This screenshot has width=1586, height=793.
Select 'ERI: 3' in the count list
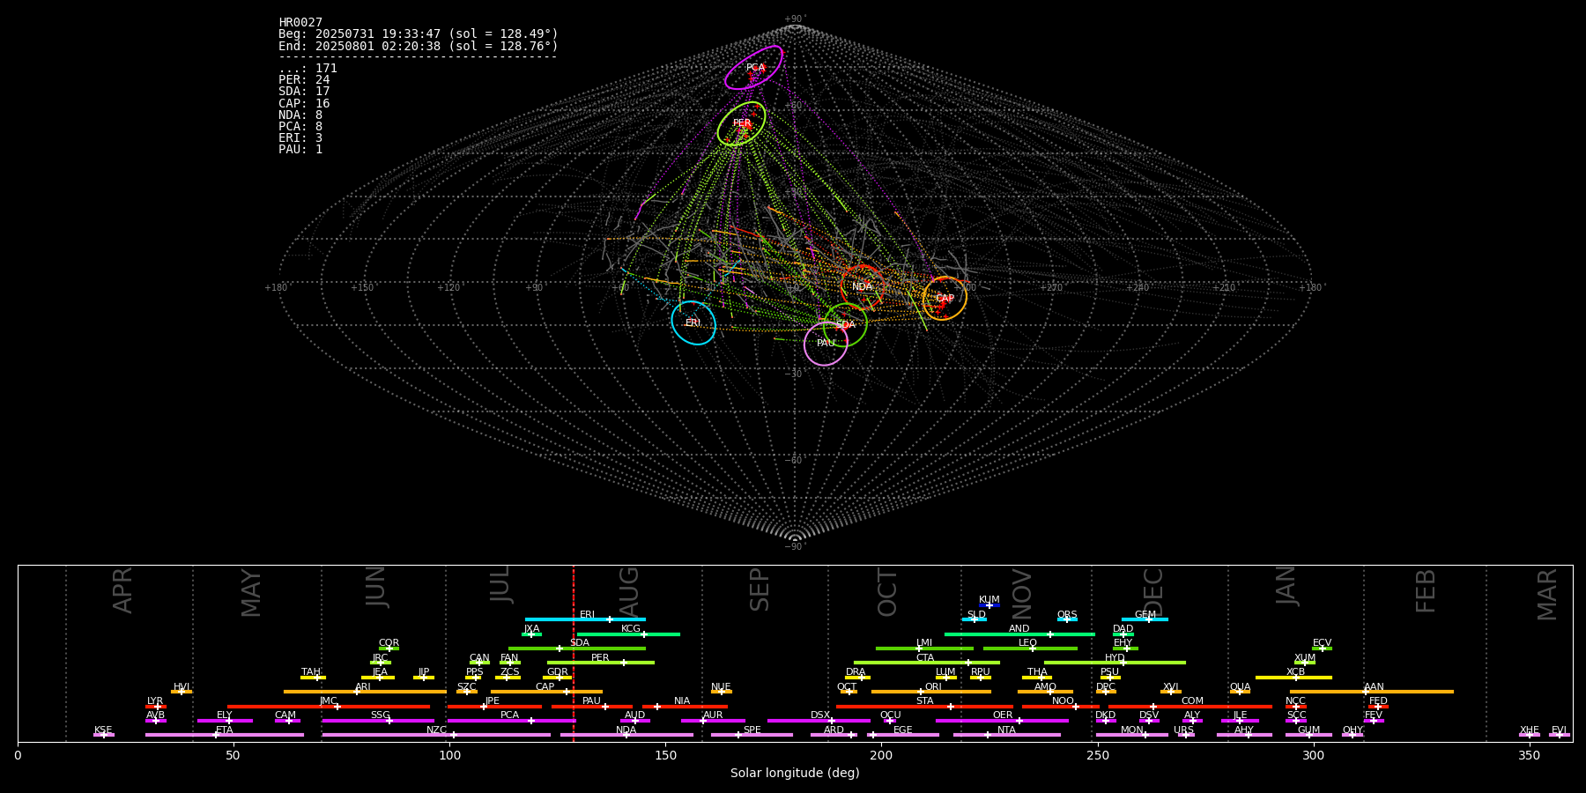(x=300, y=137)
